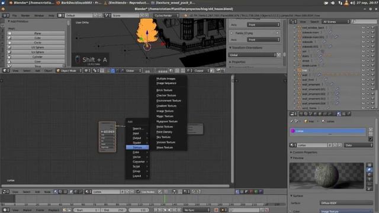
Task: Choose Image Texture in the Texture submenu
Action: [165, 111]
